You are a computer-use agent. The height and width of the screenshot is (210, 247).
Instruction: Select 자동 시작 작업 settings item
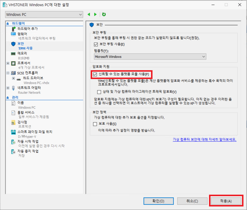point(28,142)
